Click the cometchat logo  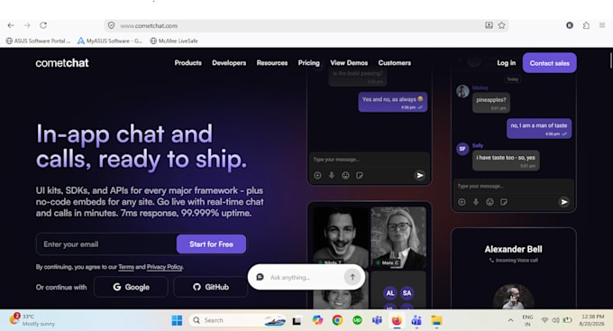(62, 63)
